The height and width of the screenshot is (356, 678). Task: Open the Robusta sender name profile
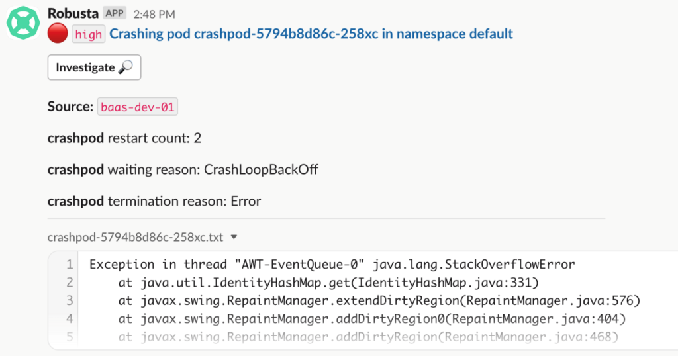73,13
